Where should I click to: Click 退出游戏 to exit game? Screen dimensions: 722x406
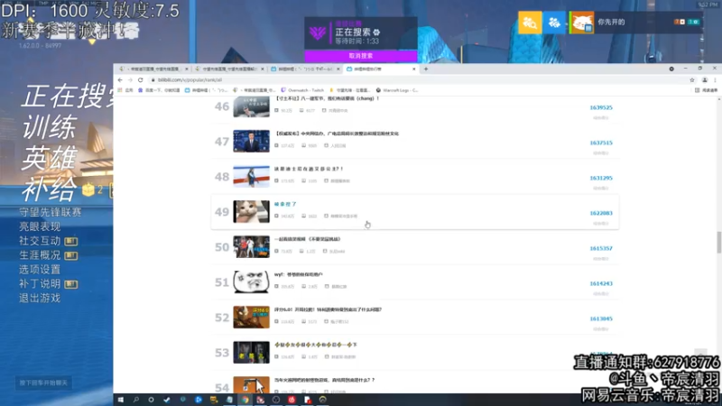click(40, 299)
